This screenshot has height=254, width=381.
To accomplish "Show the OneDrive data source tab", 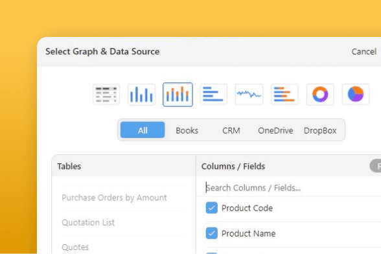I will 275,130.
